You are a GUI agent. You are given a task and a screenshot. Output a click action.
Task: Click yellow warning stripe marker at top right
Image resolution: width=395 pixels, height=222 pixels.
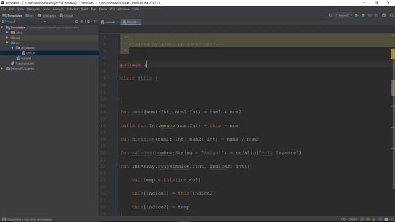[393, 54]
